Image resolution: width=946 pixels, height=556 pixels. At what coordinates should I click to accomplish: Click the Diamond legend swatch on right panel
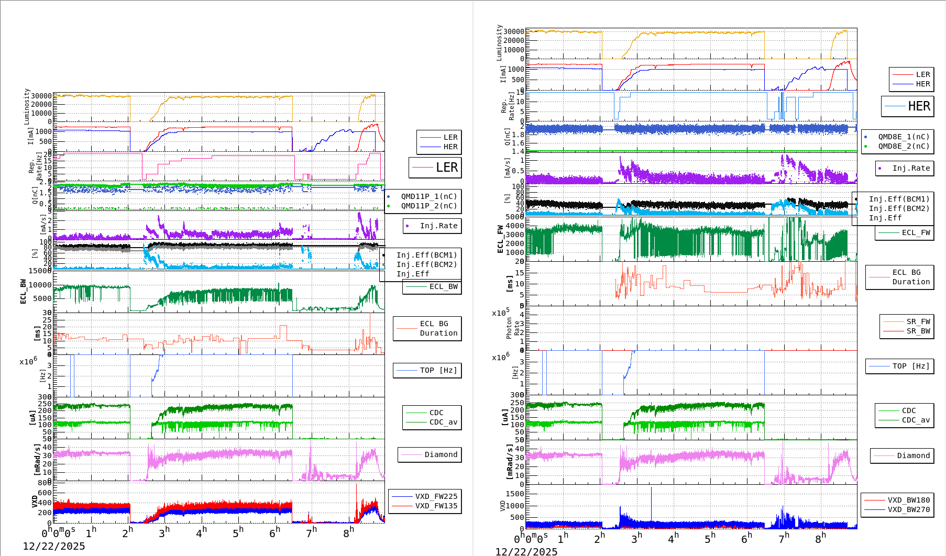[883, 455]
